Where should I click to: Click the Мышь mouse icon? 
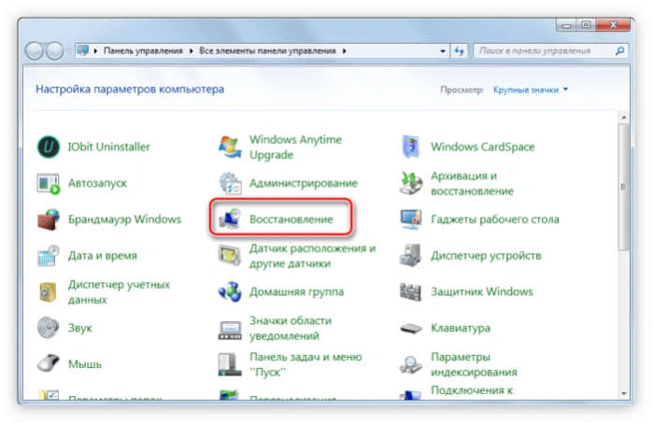click(49, 364)
